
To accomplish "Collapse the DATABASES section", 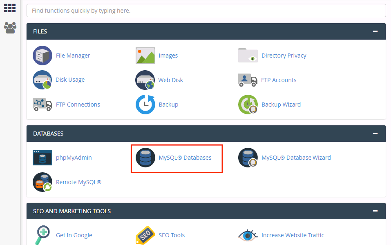I will click(375, 134).
